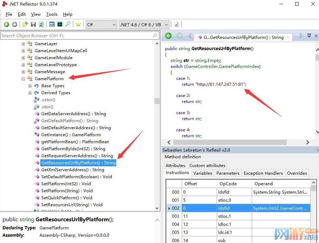Open the Edit menu
This screenshot has width=319, height=243.
coord(22,14)
